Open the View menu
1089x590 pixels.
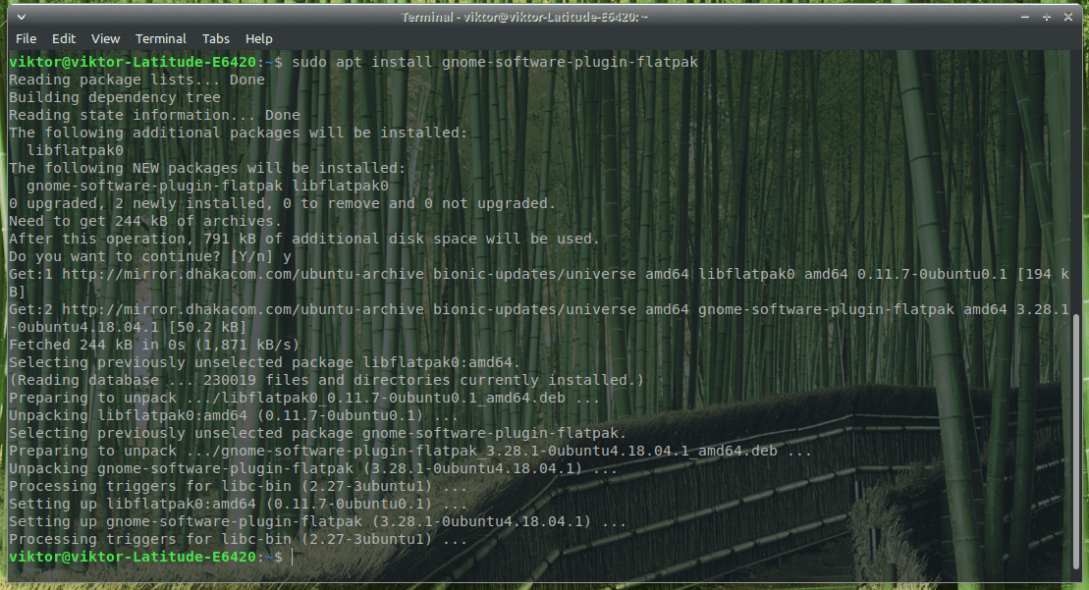(106, 39)
